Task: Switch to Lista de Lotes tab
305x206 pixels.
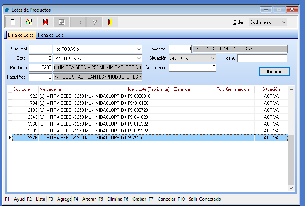Action: [21, 35]
